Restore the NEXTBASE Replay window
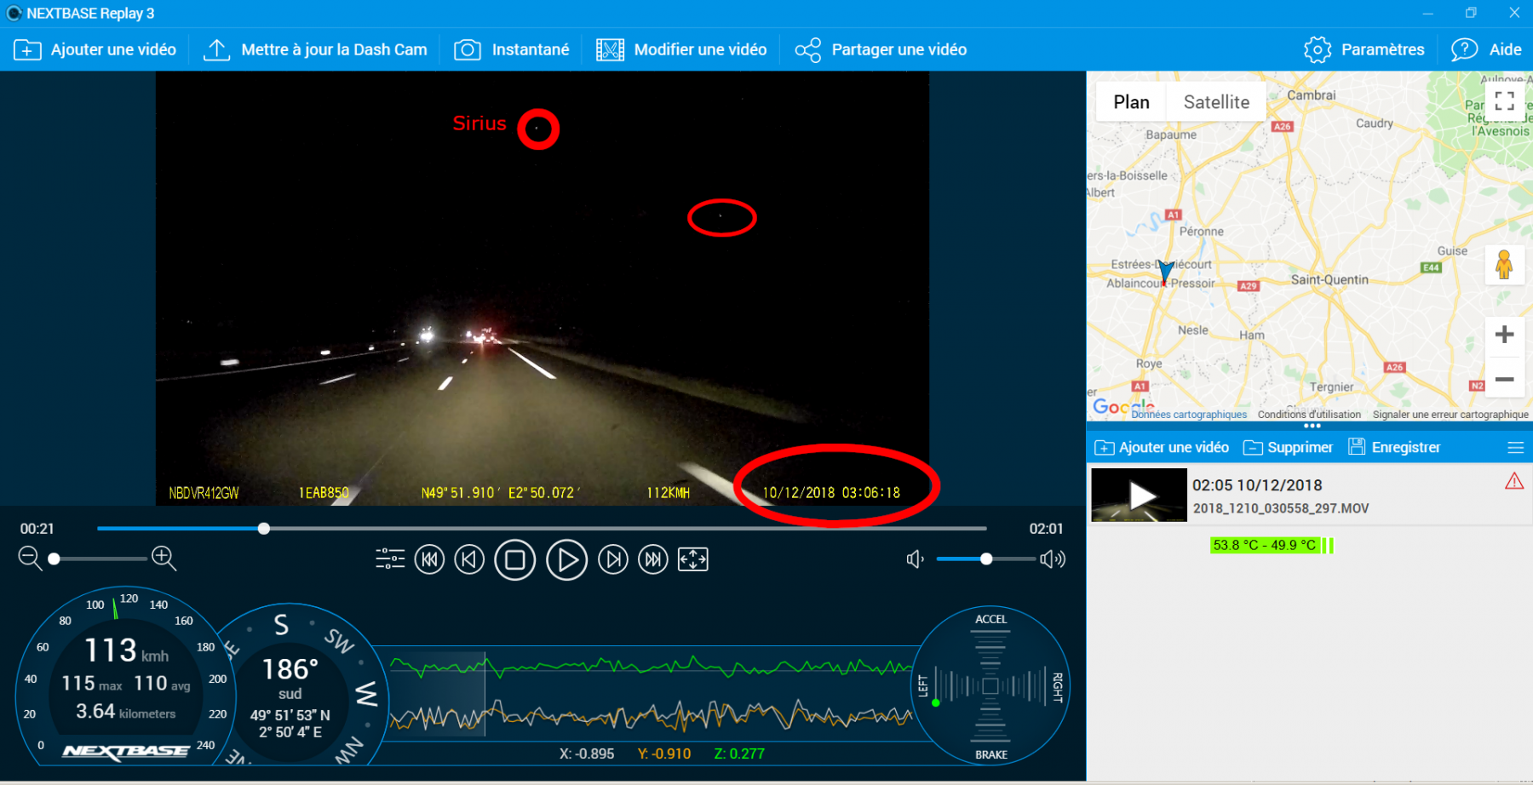Viewport: 1533px width, 785px height. tap(1471, 13)
